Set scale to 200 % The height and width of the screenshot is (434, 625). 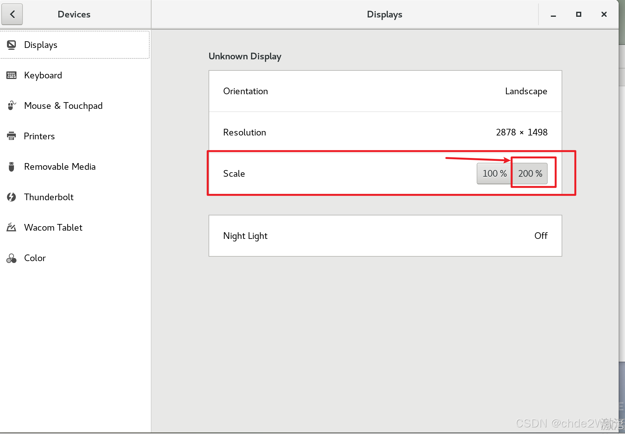pos(530,174)
